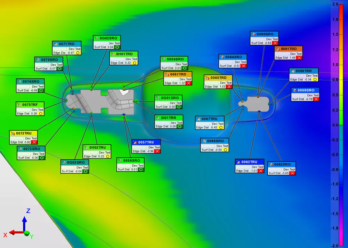
Task: Click the magenta -2.0 end of color scale
Action: 341,243
